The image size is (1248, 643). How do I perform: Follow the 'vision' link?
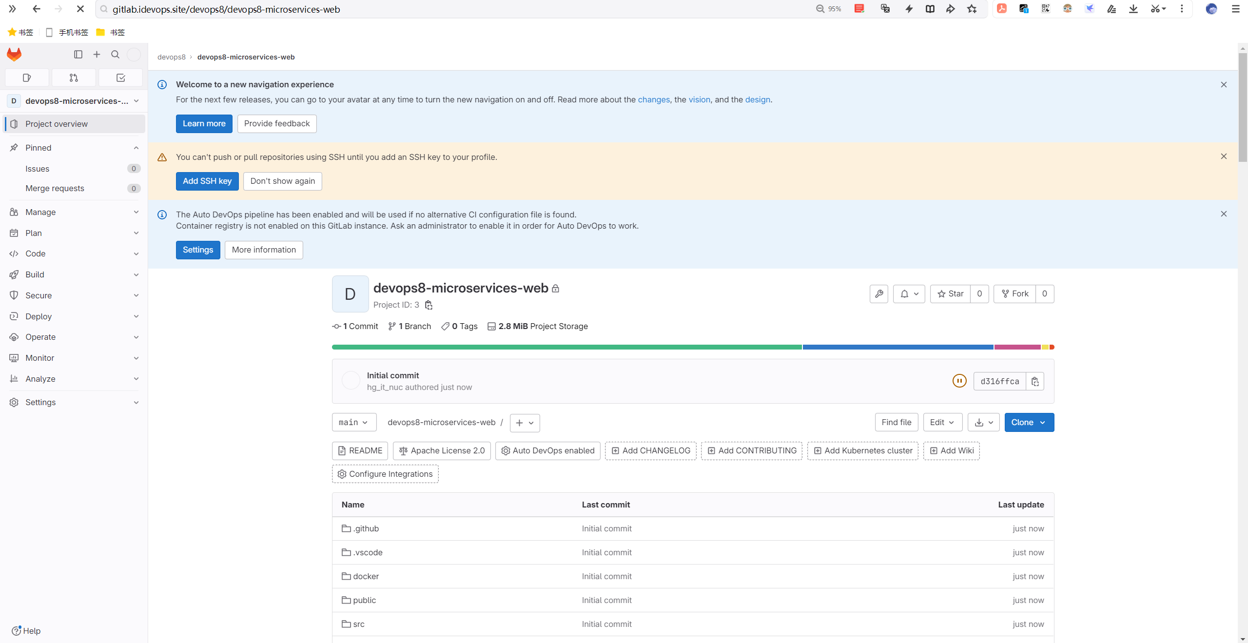click(x=699, y=99)
